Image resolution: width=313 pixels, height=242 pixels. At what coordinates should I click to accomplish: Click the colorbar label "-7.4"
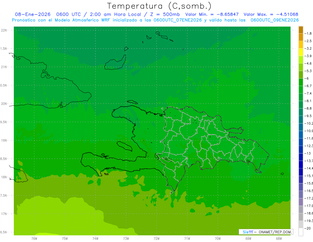click(x=308, y=93)
